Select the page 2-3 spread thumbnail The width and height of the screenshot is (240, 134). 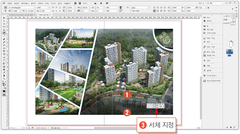click(230, 52)
